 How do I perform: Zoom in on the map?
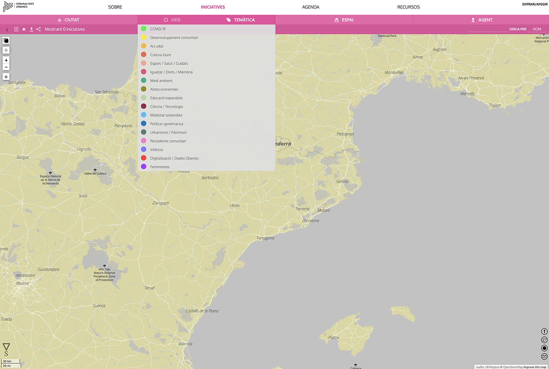click(6, 60)
